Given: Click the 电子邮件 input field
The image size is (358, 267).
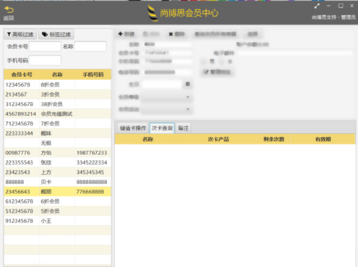Looking at the screenshot, I should 295,53.
